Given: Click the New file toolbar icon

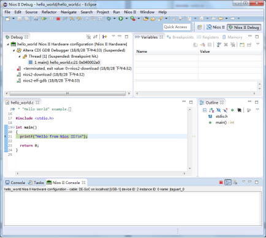Looking at the screenshot, I should 8,18.
